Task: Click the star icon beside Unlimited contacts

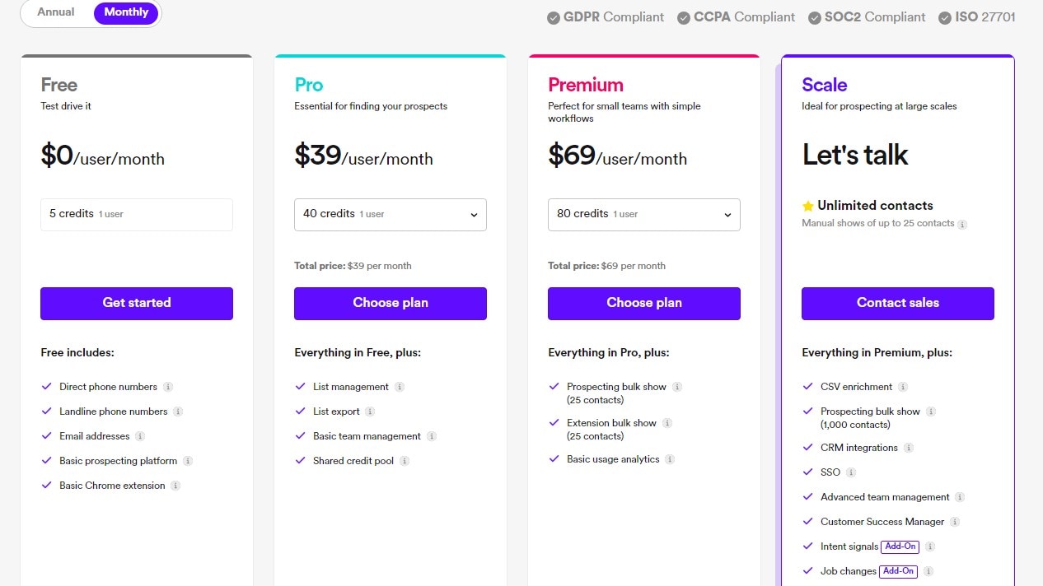Action: pyautogui.click(x=807, y=206)
